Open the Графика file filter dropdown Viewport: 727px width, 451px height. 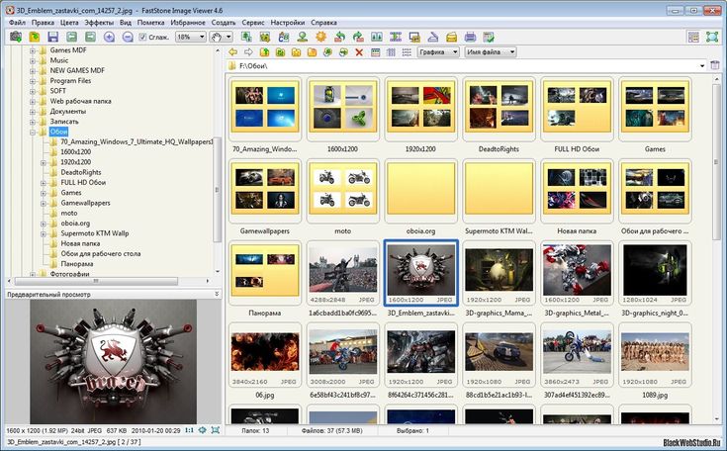point(438,52)
